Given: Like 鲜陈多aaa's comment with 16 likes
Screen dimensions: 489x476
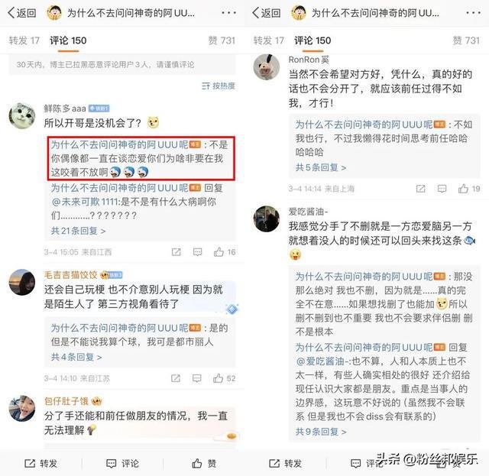Looking at the screenshot, I should tap(219, 252).
